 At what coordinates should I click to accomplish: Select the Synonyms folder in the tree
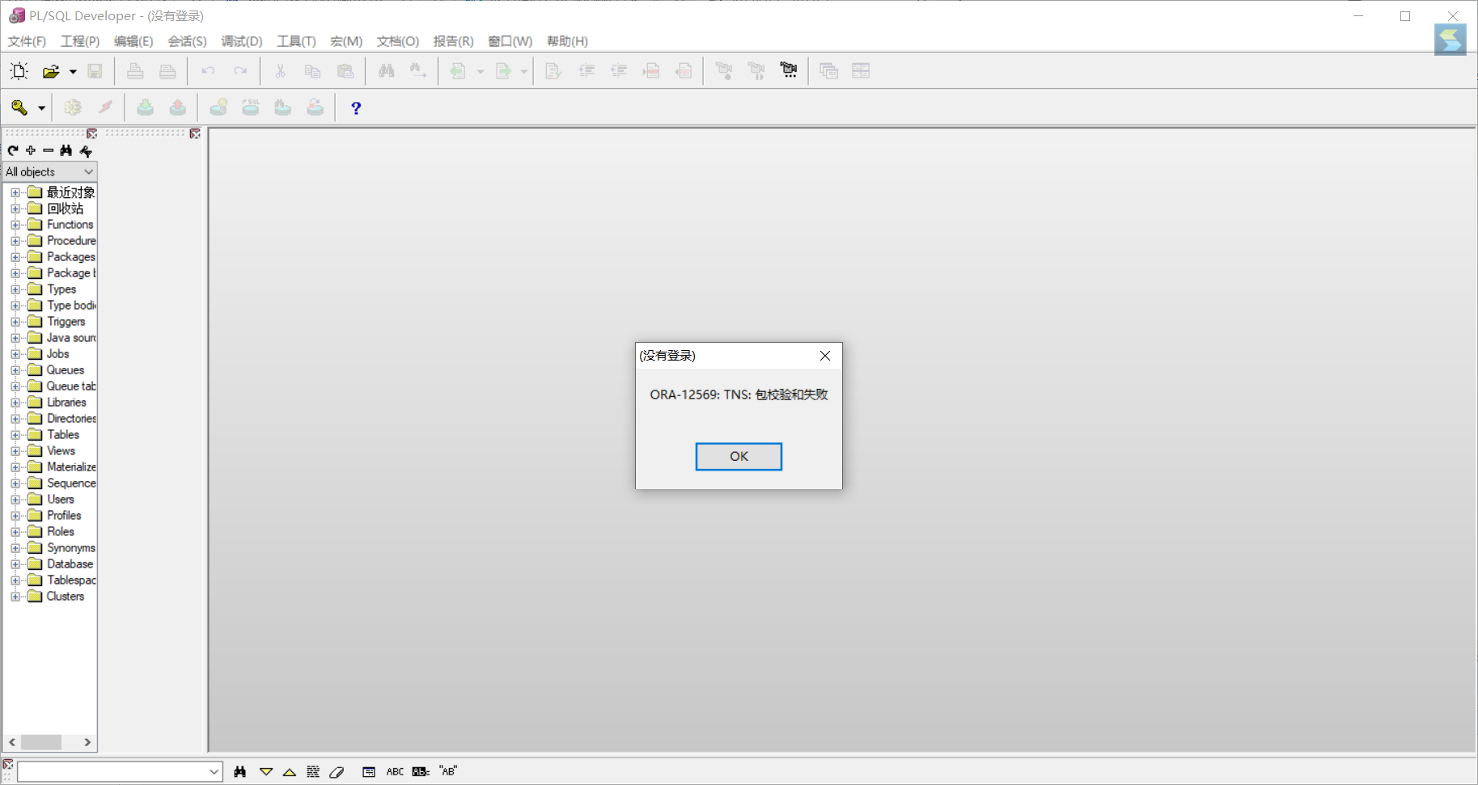pos(71,548)
